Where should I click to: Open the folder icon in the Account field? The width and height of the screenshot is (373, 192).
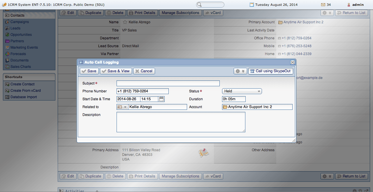coord(225,107)
